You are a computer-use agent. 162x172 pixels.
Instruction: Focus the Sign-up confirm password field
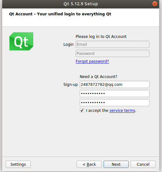[115, 103]
